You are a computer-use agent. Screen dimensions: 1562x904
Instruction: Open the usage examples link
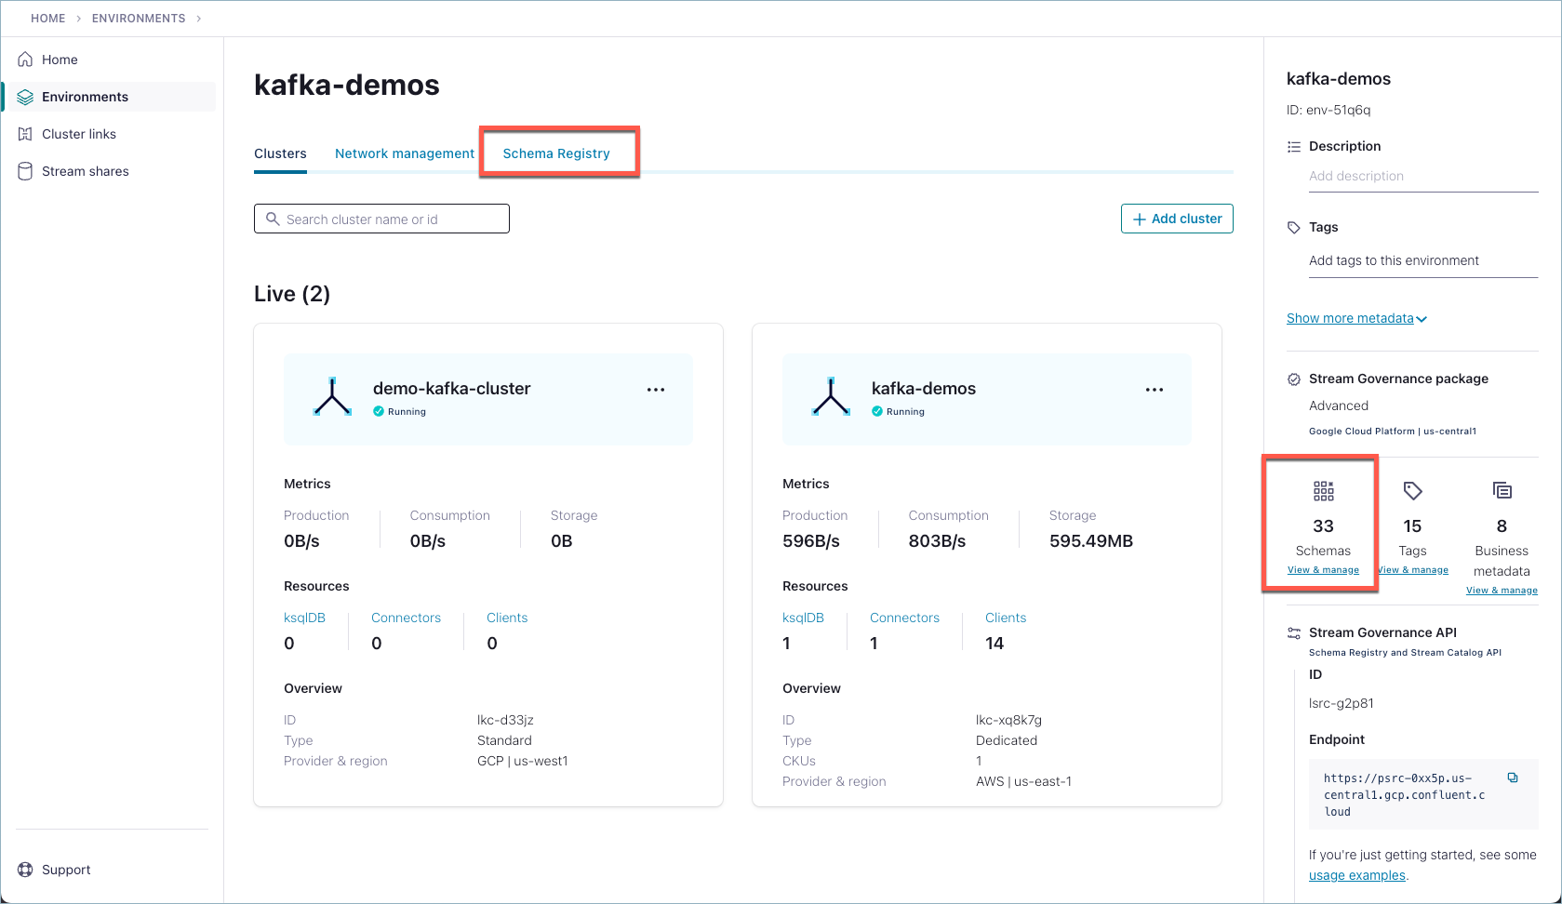pos(1356,875)
